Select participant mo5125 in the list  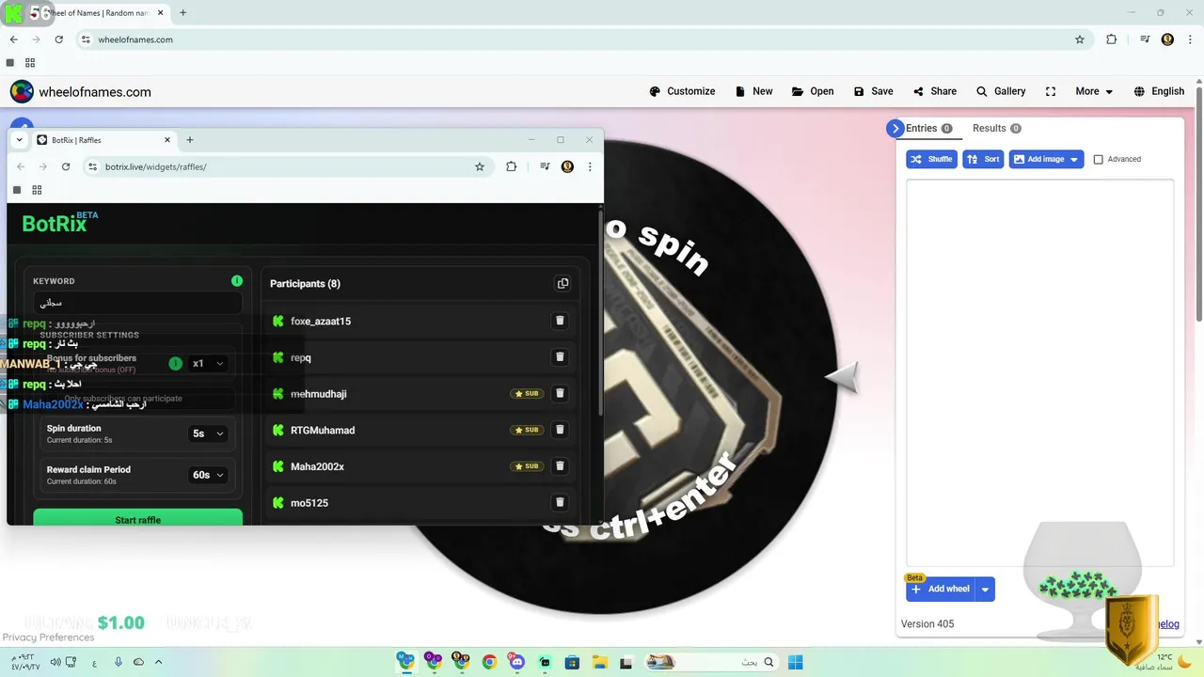tap(420, 502)
